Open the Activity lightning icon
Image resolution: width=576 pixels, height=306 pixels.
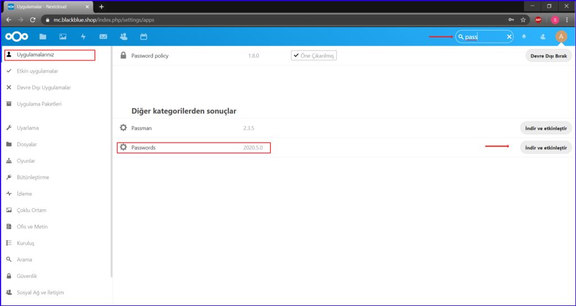pyautogui.click(x=83, y=37)
